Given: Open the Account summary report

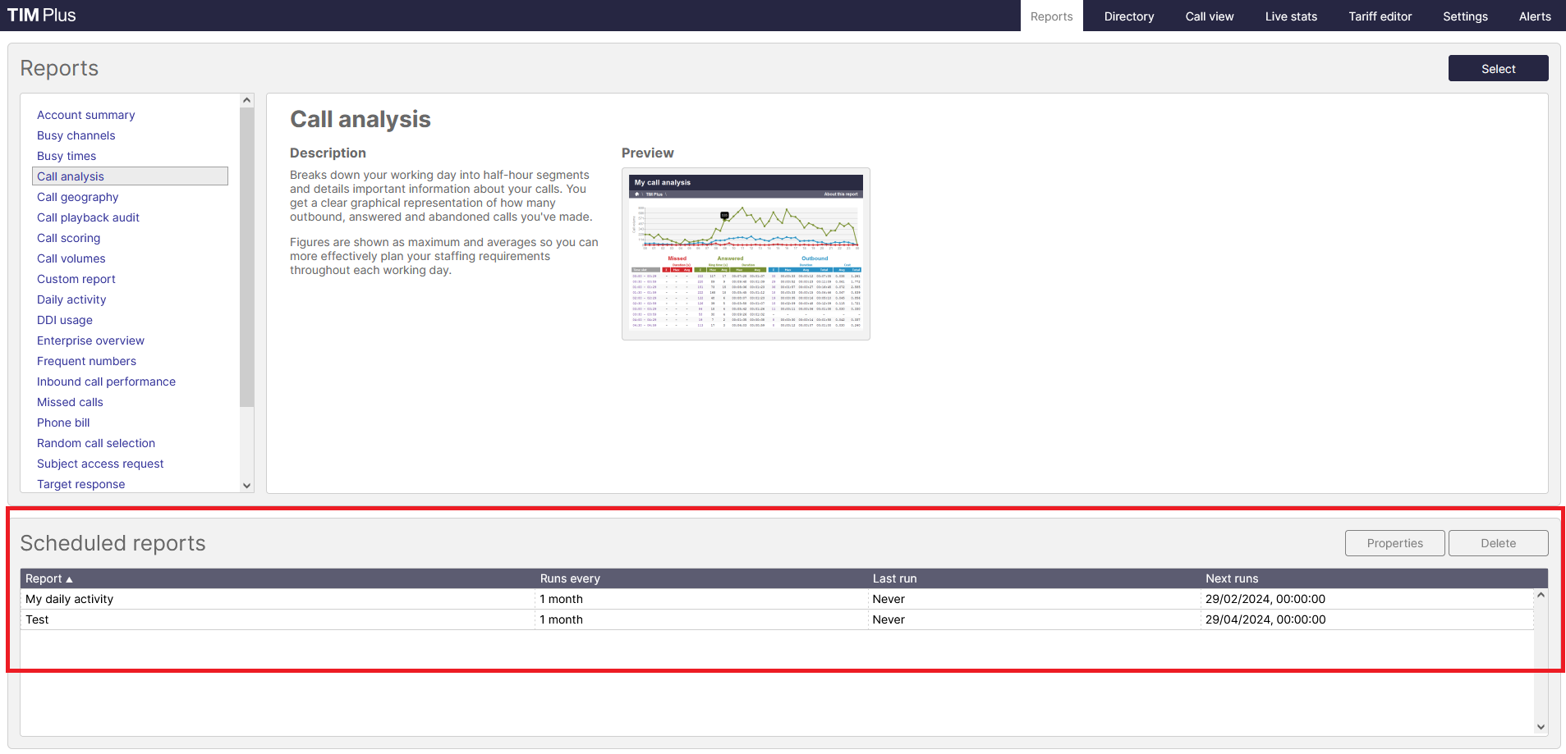Looking at the screenshot, I should click(x=85, y=115).
